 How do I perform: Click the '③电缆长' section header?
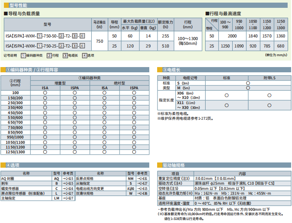(224, 70)
